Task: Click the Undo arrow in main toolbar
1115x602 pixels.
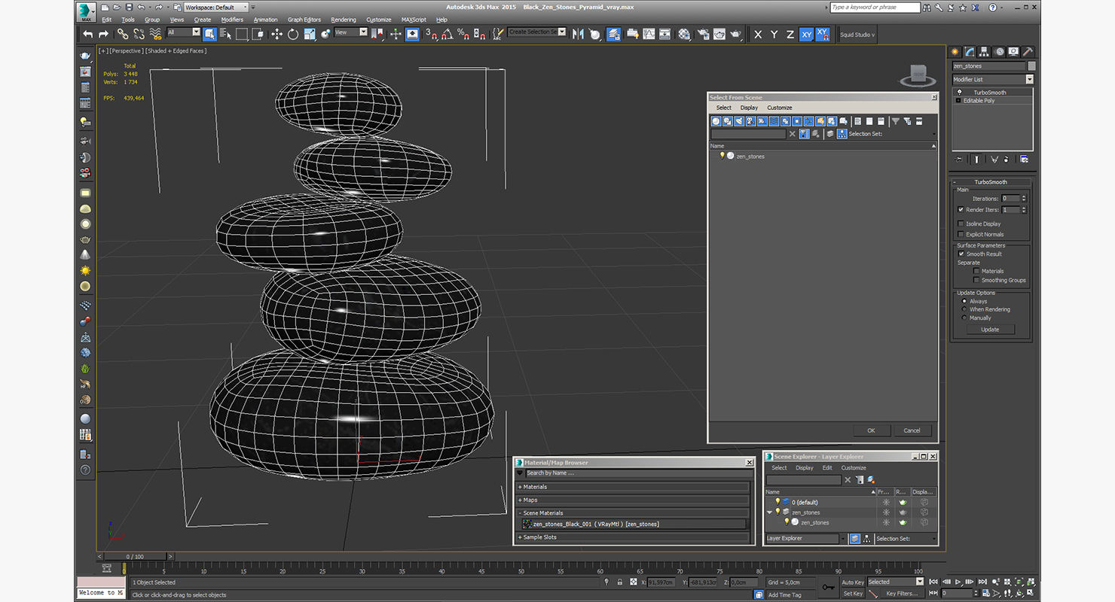Action: pos(88,34)
